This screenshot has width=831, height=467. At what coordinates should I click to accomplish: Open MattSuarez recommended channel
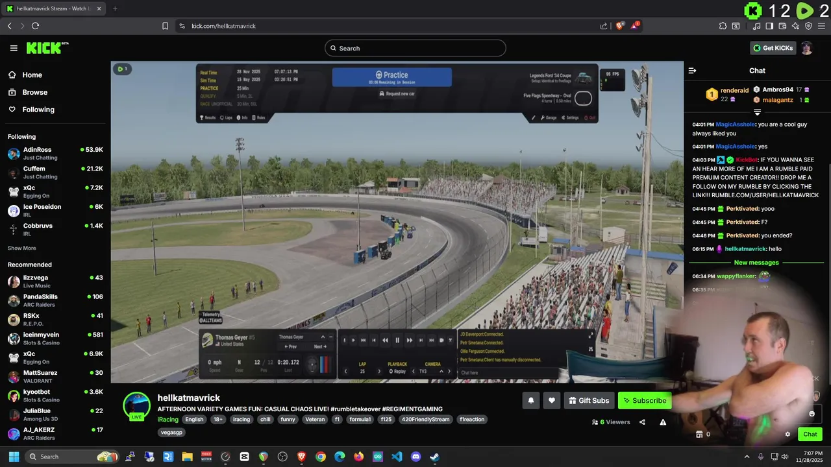point(55,377)
